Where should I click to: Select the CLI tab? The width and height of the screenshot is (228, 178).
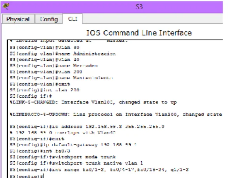[x=73, y=19]
